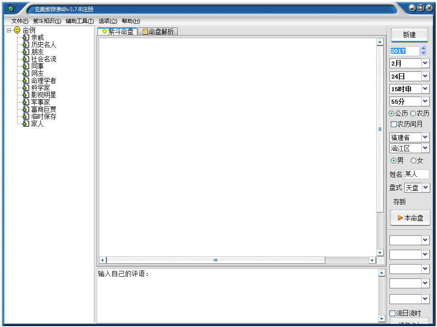Open the district dropdown showing 涵江区
Image resolution: width=437 pixels, height=327 pixels.
pyautogui.click(x=425, y=148)
